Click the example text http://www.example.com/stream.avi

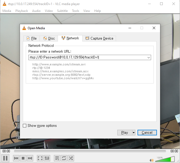pyautogui.click(x=59, y=64)
